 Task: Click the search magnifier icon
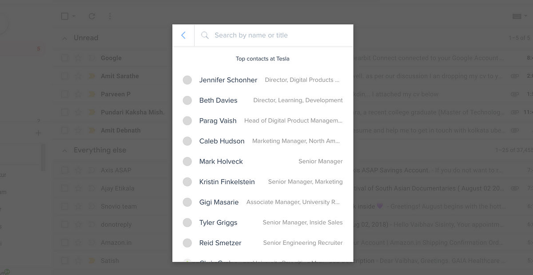tap(205, 35)
